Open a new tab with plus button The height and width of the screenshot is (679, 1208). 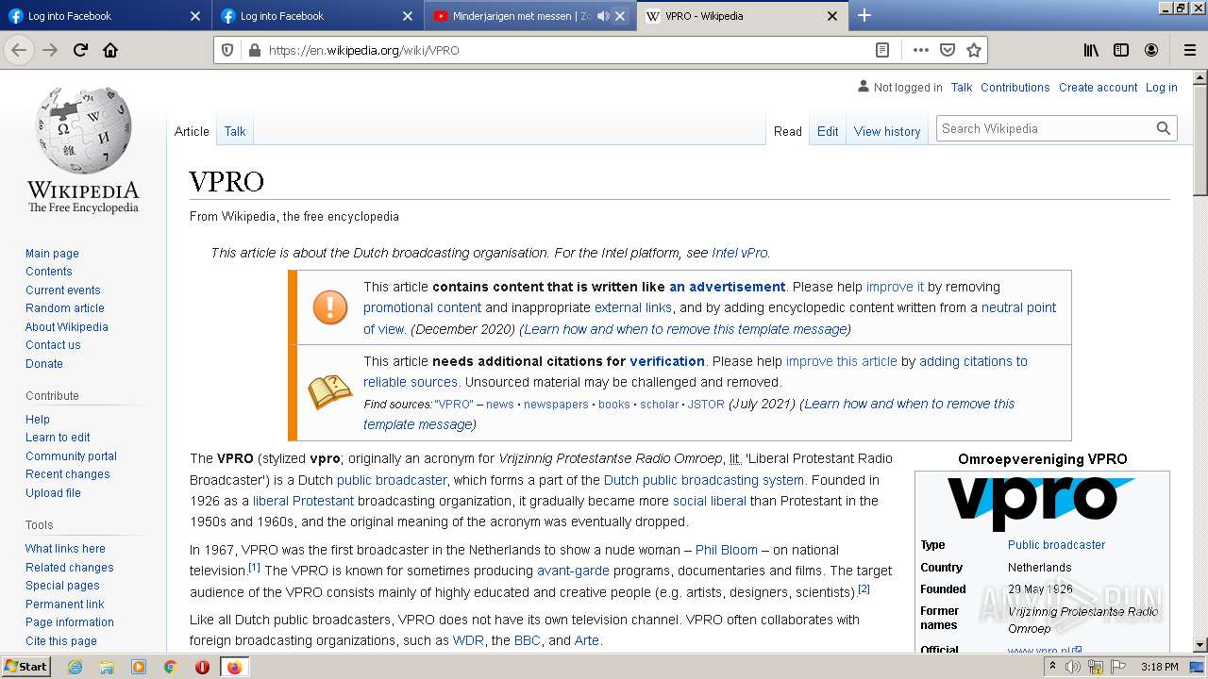pos(864,15)
